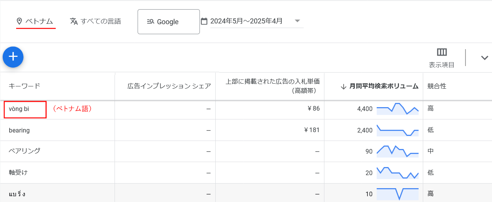Viewport: 492px width, 202px height.
Task: Click the 20 search volume value
Action: click(x=369, y=173)
